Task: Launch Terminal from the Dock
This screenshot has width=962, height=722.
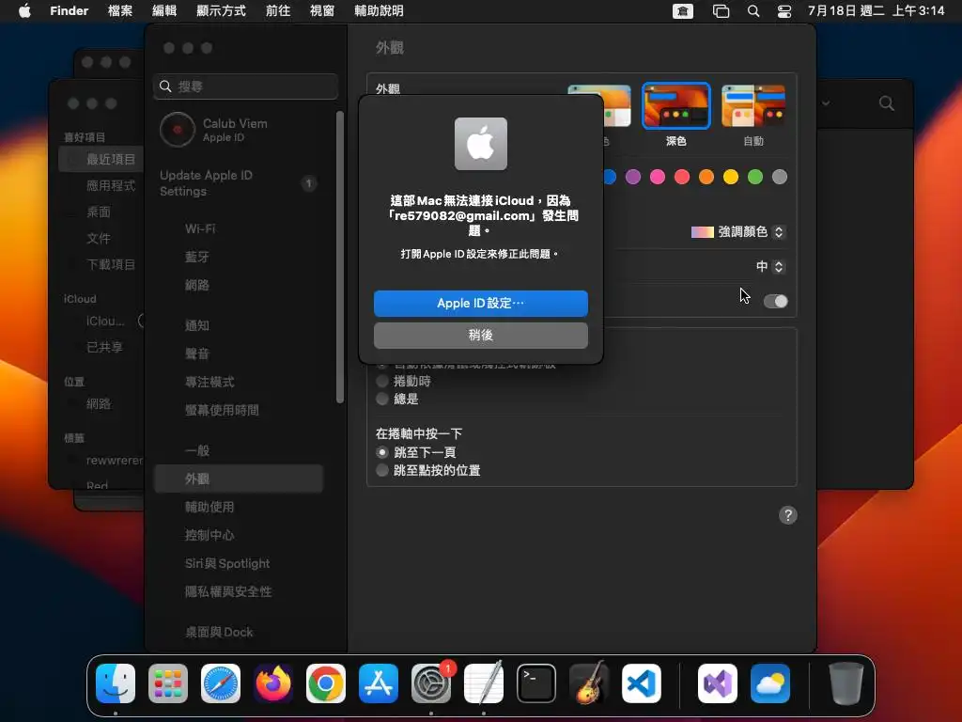Action: click(x=536, y=683)
